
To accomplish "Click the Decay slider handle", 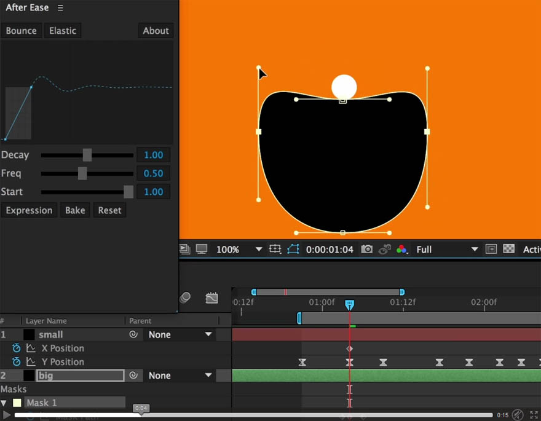I will coord(87,155).
